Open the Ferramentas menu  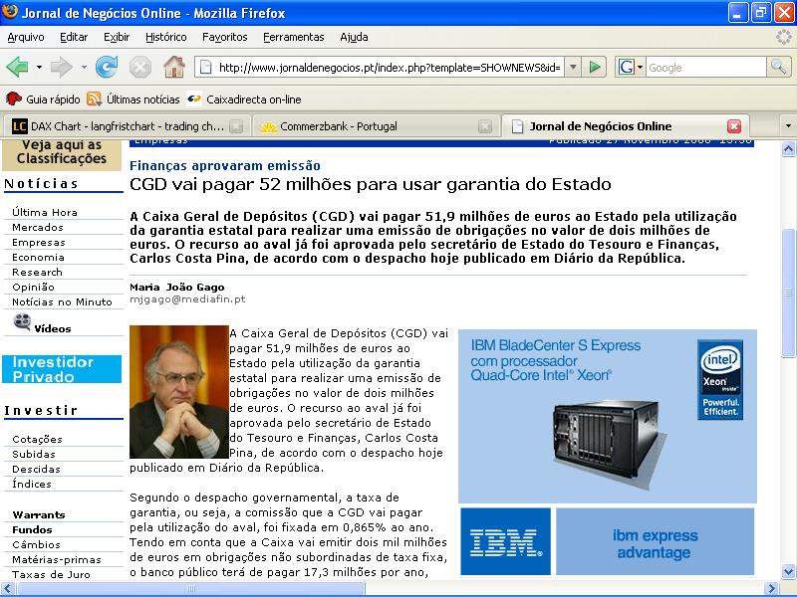(x=293, y=37)
